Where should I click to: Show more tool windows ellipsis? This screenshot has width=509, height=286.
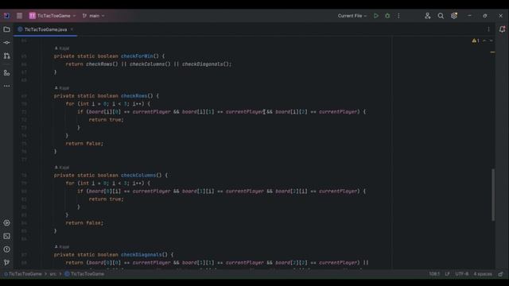pos(6,86)
